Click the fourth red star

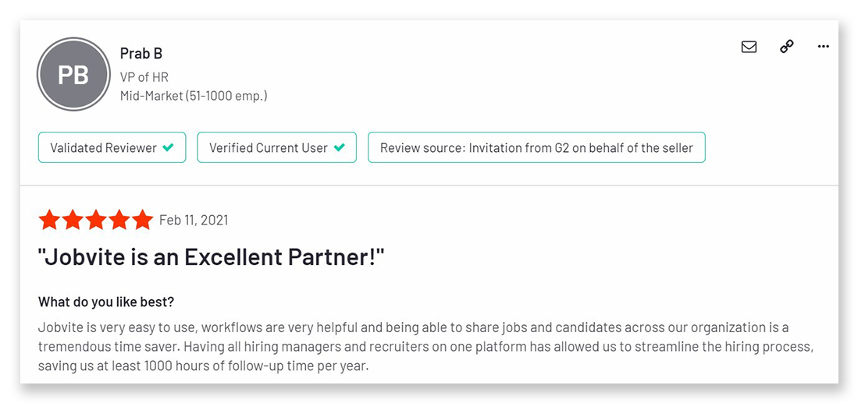pos(119,220)
